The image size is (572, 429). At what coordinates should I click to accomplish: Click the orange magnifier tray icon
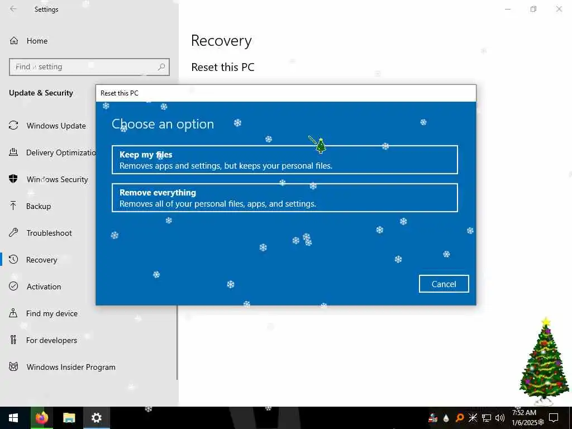coord(460,418)
